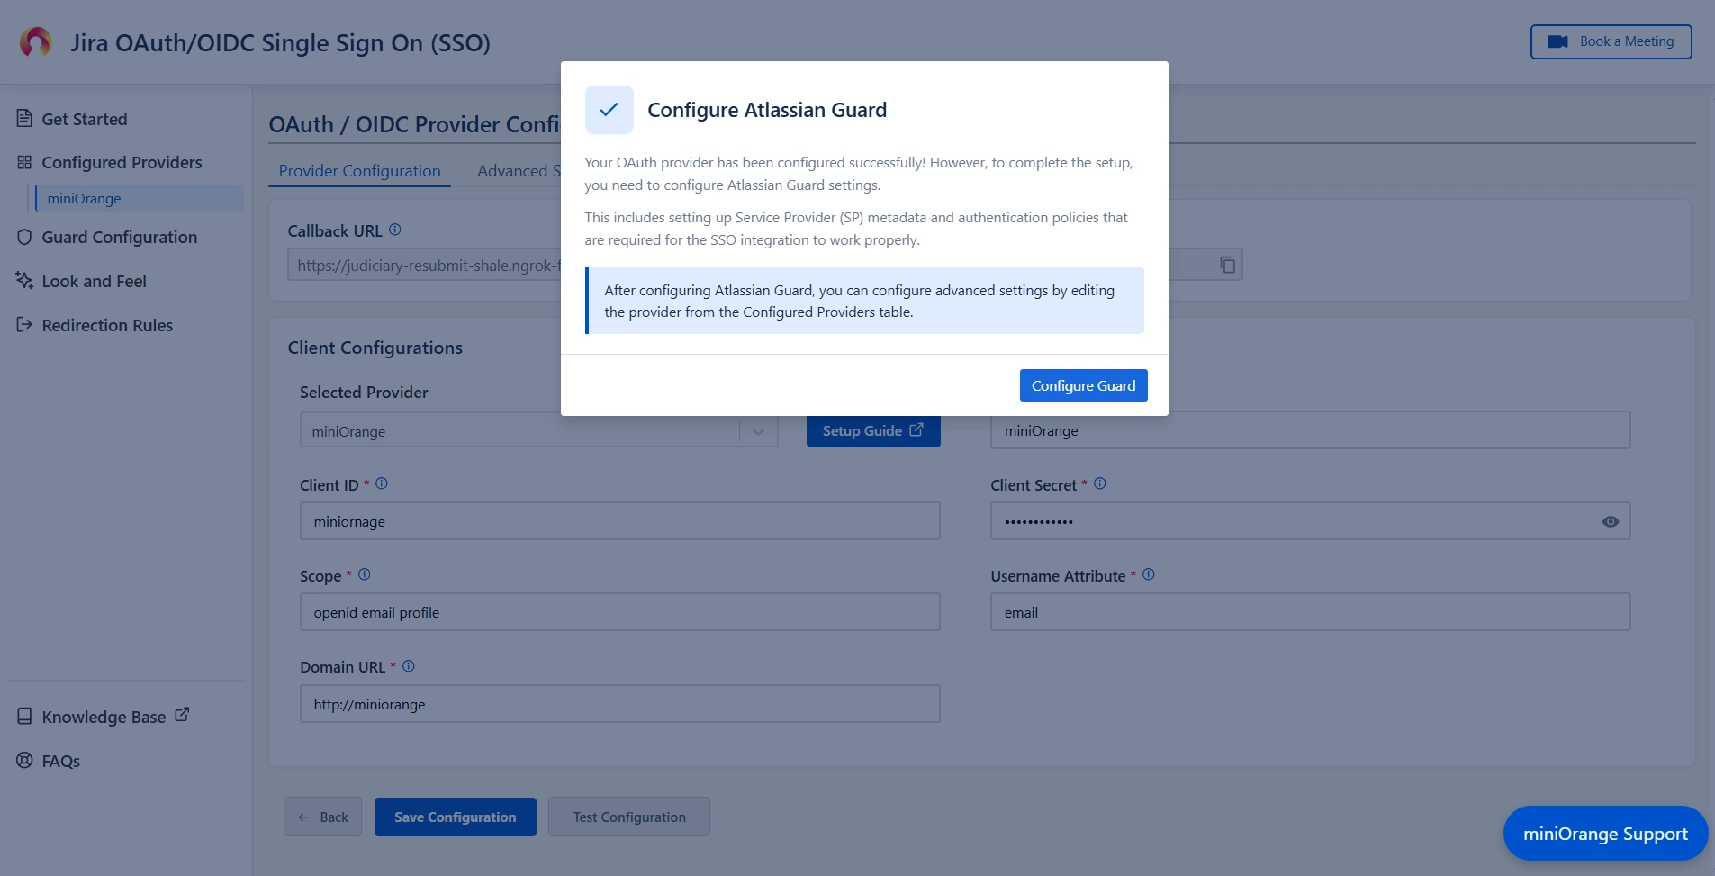Click the Callback URL info icon
The image size is (1715, 876).
394,230
